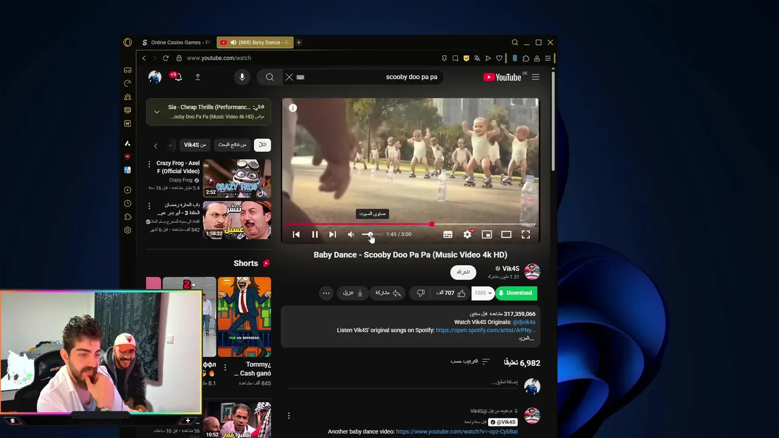Open a new browser tab with plus
The image size is (779, 438).
point(299,43)
